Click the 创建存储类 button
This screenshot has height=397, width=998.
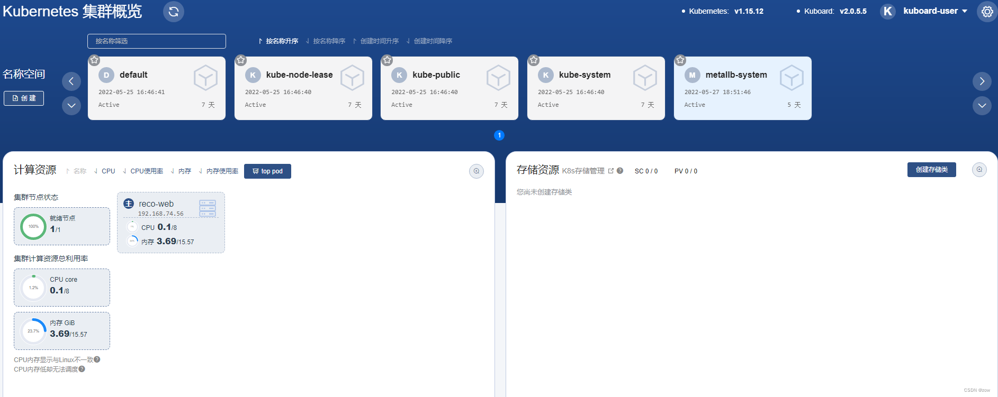tap(932, 170)
